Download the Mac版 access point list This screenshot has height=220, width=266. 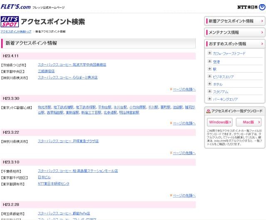[249, 122]
